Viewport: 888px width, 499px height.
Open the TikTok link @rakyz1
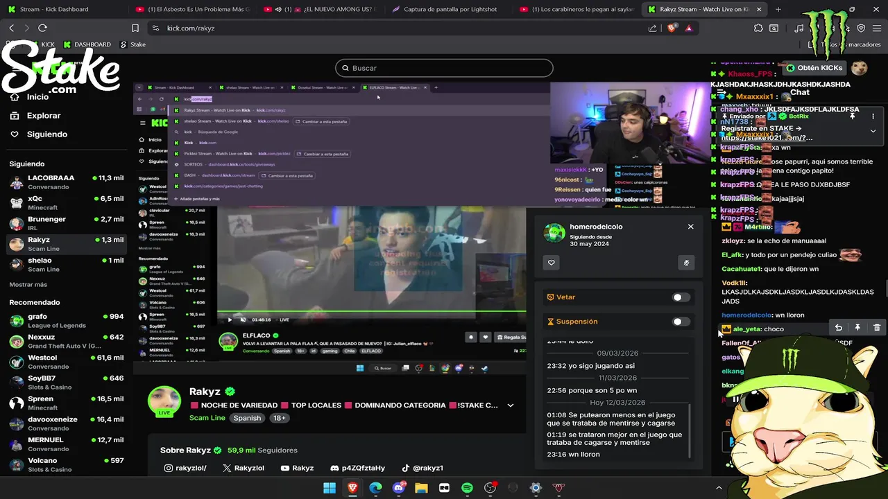[x=422, y=468]
